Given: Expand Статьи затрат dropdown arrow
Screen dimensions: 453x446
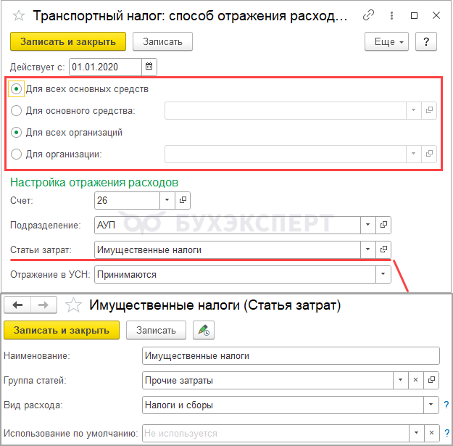Looking at the screenshot, I should pos(368,249).
